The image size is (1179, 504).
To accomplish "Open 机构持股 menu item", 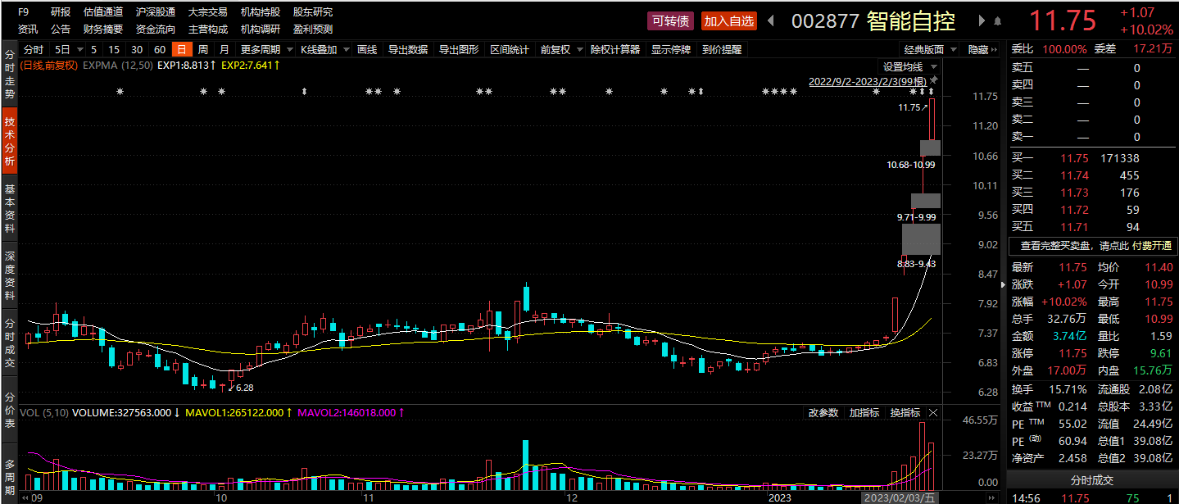I will click(x=261, y=12).
